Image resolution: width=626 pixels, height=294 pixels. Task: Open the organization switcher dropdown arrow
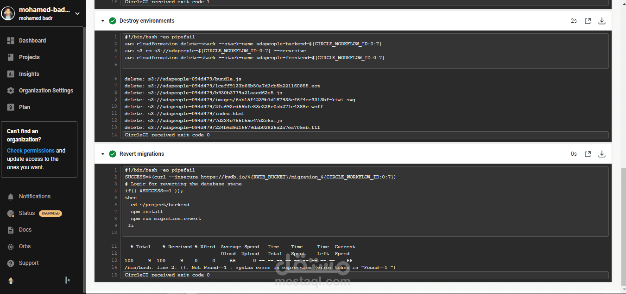pyautogui.click(x=77, y=13)
